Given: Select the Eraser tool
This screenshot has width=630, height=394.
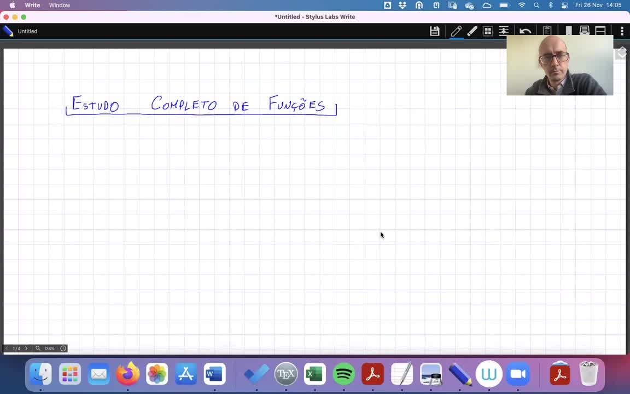Looking at the screenshot, I should [x=472, y=31].
